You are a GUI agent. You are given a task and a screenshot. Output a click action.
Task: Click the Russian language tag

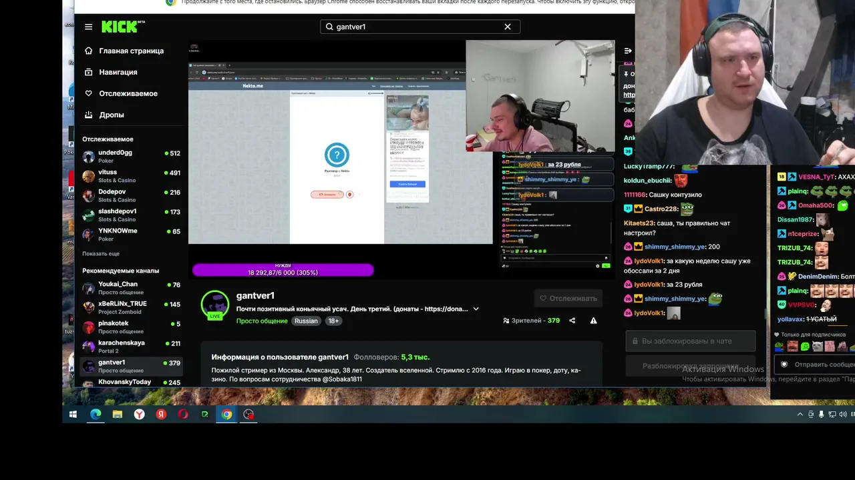click(x=306, y=321)
